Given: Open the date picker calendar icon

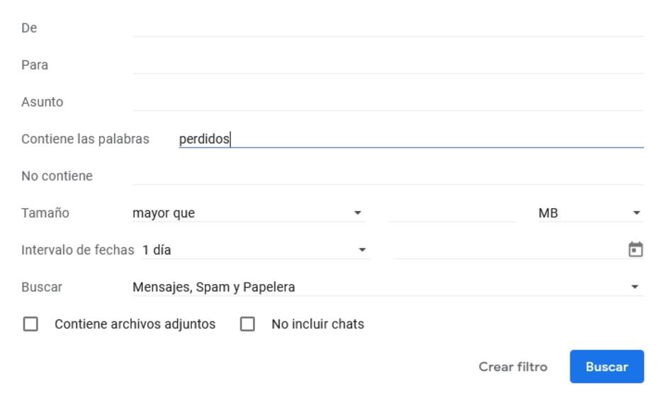Looking at the screenshot, I should click(635, 249).
